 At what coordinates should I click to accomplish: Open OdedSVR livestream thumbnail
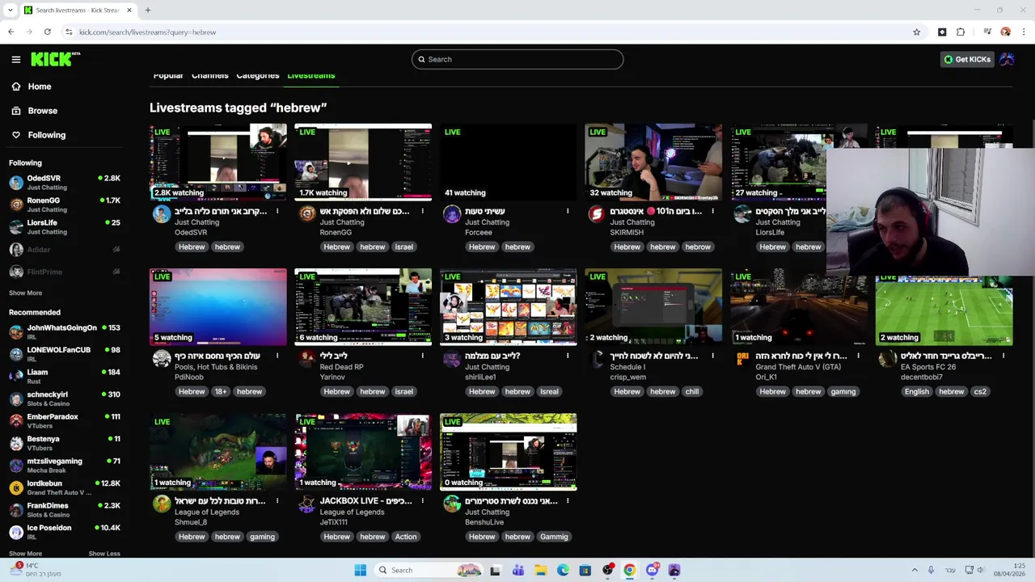(218, 162)
